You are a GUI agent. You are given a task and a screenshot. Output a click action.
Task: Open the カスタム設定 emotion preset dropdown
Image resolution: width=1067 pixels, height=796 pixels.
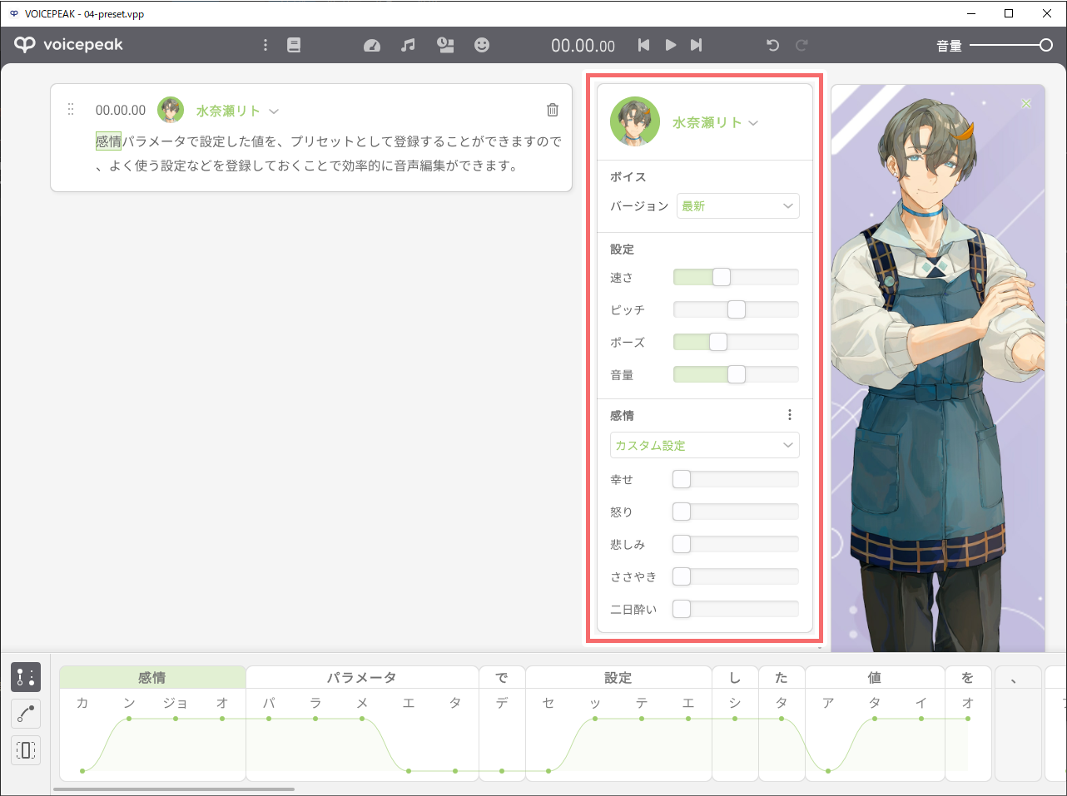(x=705, y=445)
